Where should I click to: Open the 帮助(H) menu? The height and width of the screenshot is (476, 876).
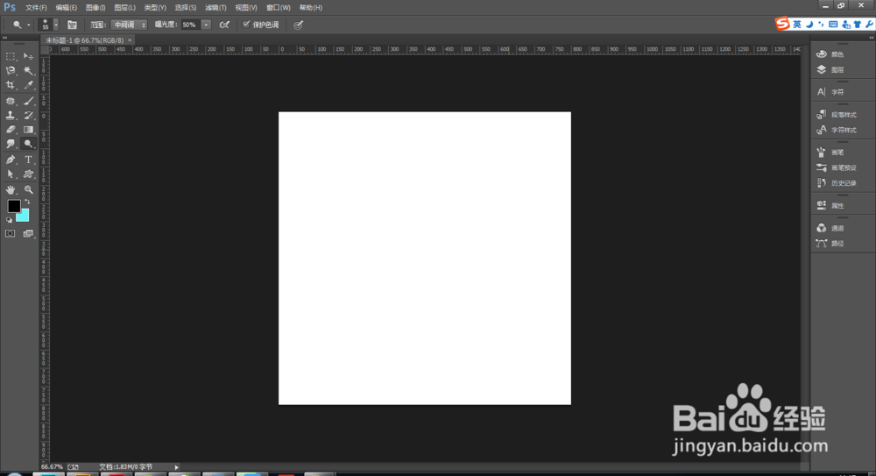coord(311,8)
